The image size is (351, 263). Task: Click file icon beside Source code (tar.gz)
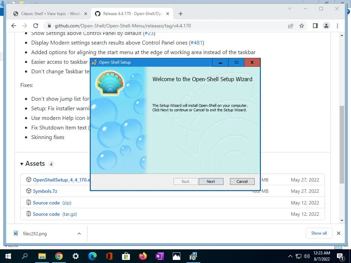[29, 214]
